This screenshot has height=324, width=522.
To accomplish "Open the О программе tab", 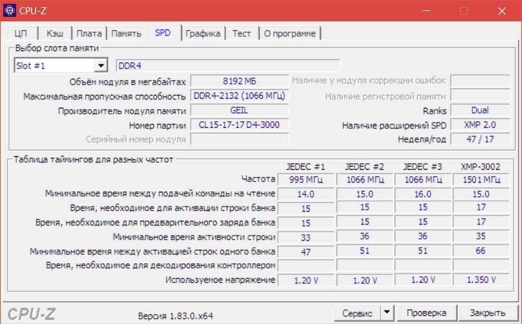I will (290, 34).
